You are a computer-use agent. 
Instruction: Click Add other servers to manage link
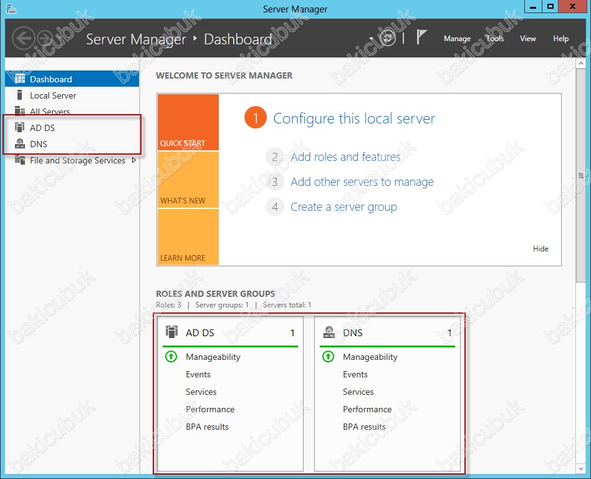click(x=362, y=181)
